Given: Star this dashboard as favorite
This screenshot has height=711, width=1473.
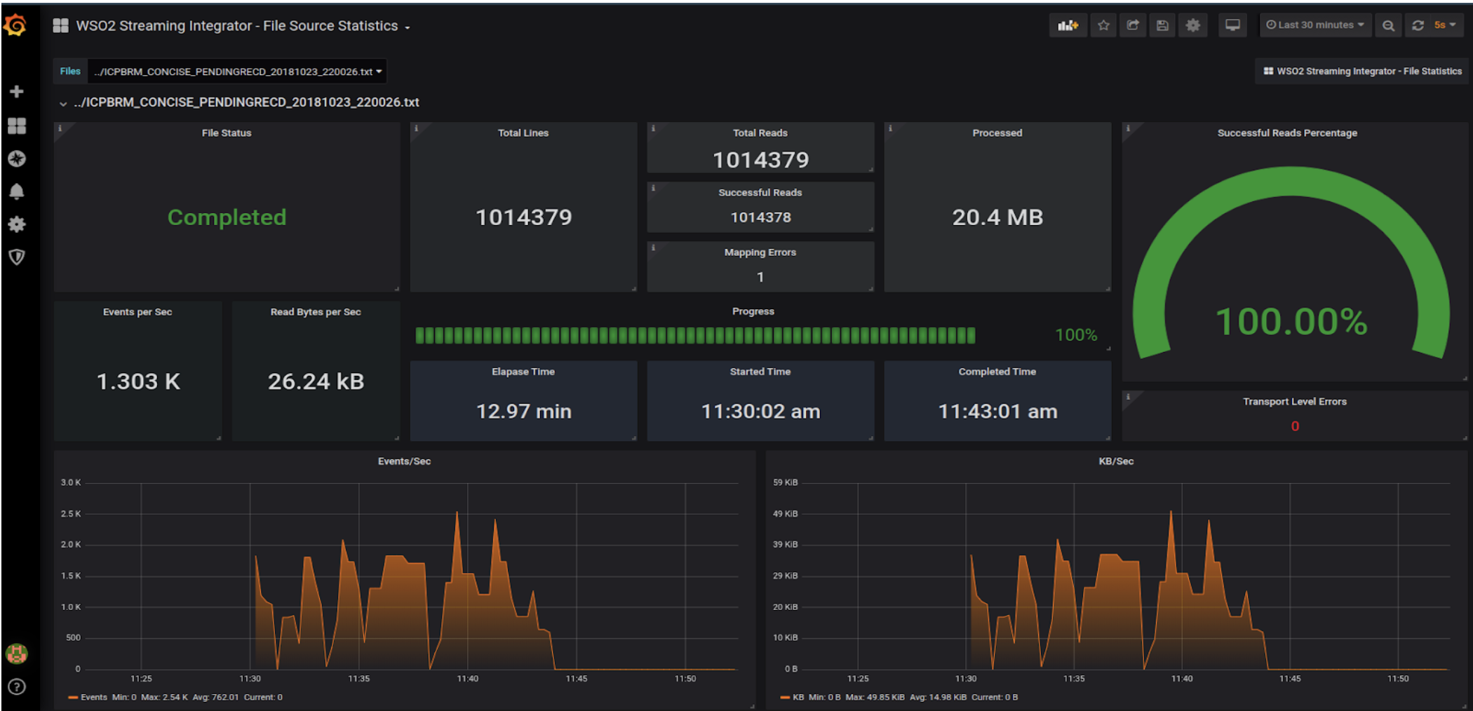Looking at the screenshot, I should coord(1103,25).
